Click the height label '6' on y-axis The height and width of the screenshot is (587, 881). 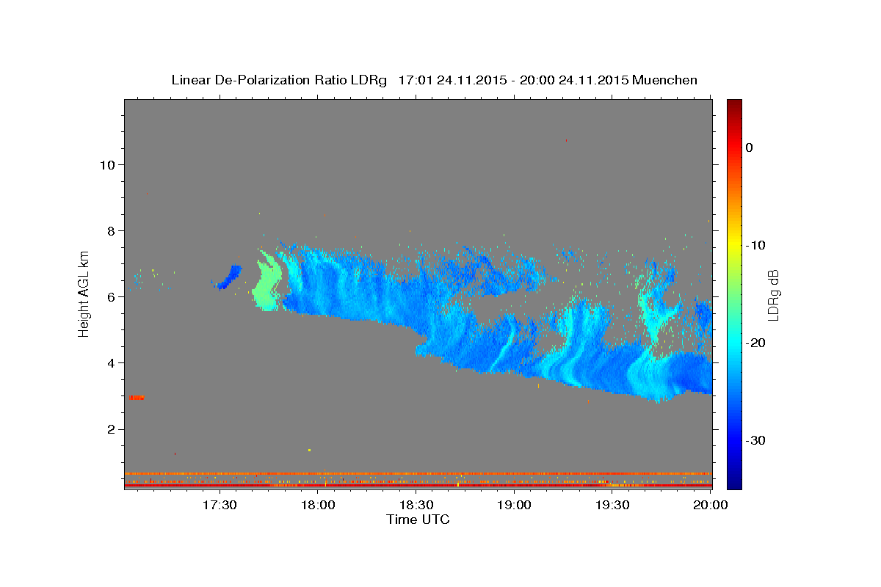point(111,297)
